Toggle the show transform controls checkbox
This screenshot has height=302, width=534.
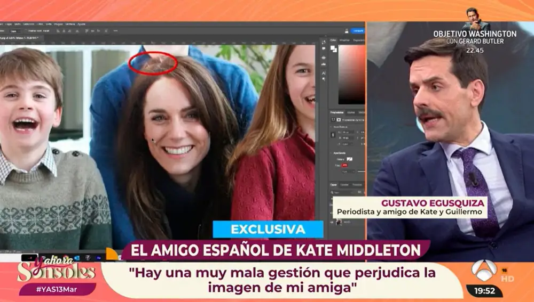point(26,30)
